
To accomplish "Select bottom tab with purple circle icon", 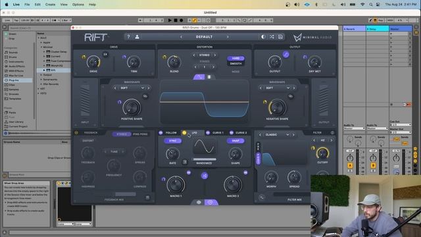I will 210,202.
